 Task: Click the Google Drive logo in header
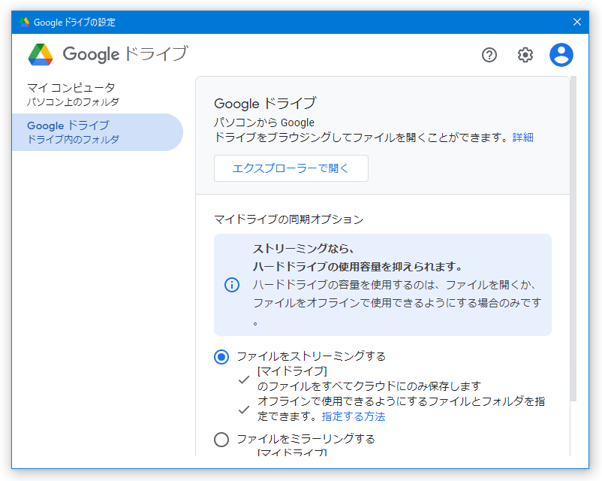(41, 55)
